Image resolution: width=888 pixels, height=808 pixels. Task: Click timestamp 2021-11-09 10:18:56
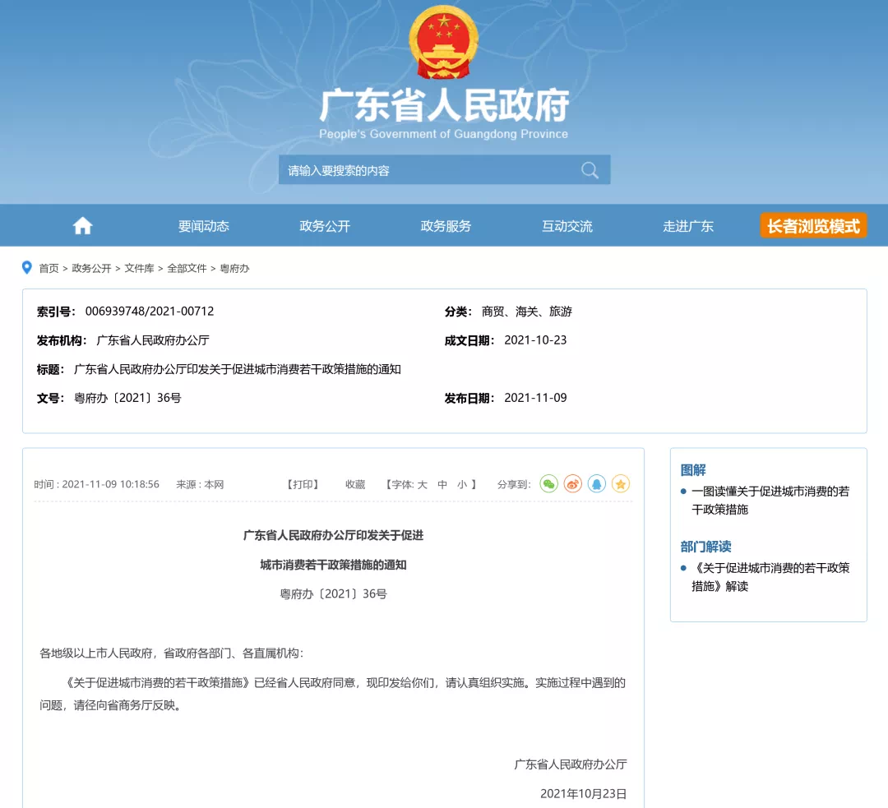coord(110,485)
